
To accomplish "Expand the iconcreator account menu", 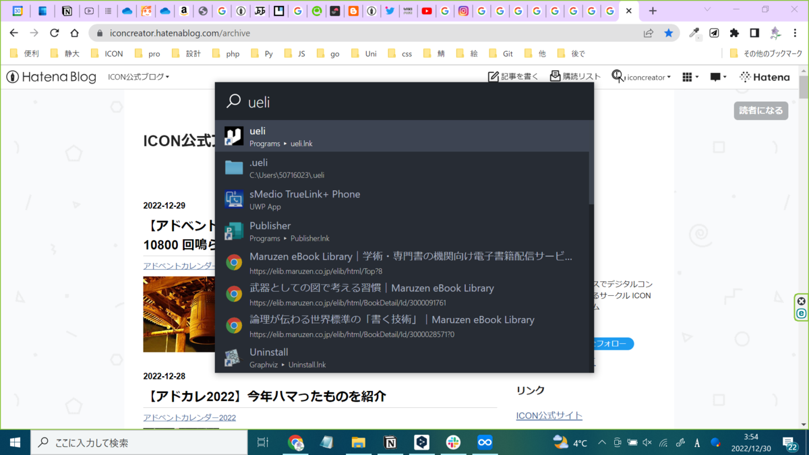I will click(x=641, y=77).
